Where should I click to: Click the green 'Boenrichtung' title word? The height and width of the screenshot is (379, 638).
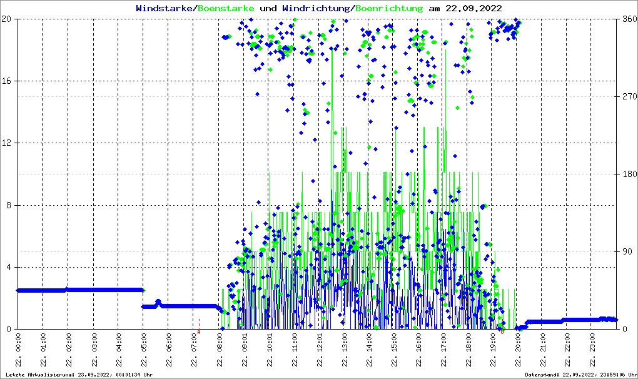[390, 8]
